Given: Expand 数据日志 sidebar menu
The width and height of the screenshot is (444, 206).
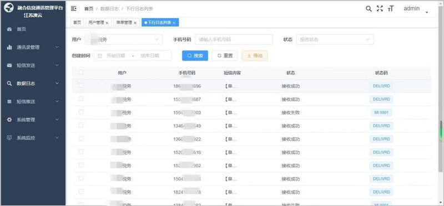Looking at the screenshot, I should click(57, 84).
